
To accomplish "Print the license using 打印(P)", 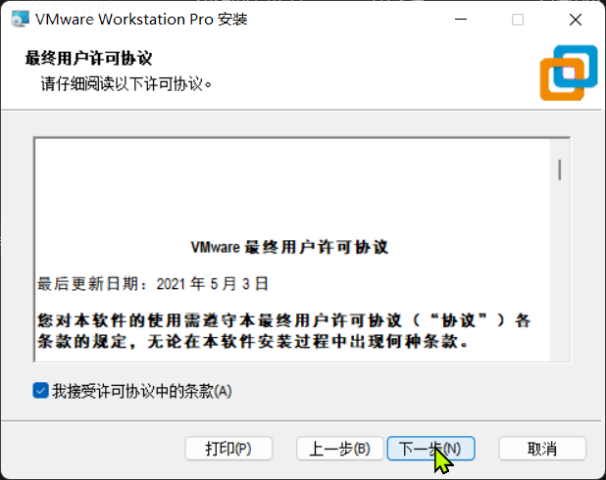I will click(x=228, y=449).
